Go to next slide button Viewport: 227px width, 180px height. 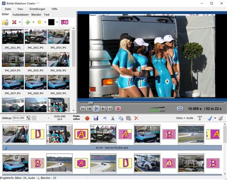[103, 109]
